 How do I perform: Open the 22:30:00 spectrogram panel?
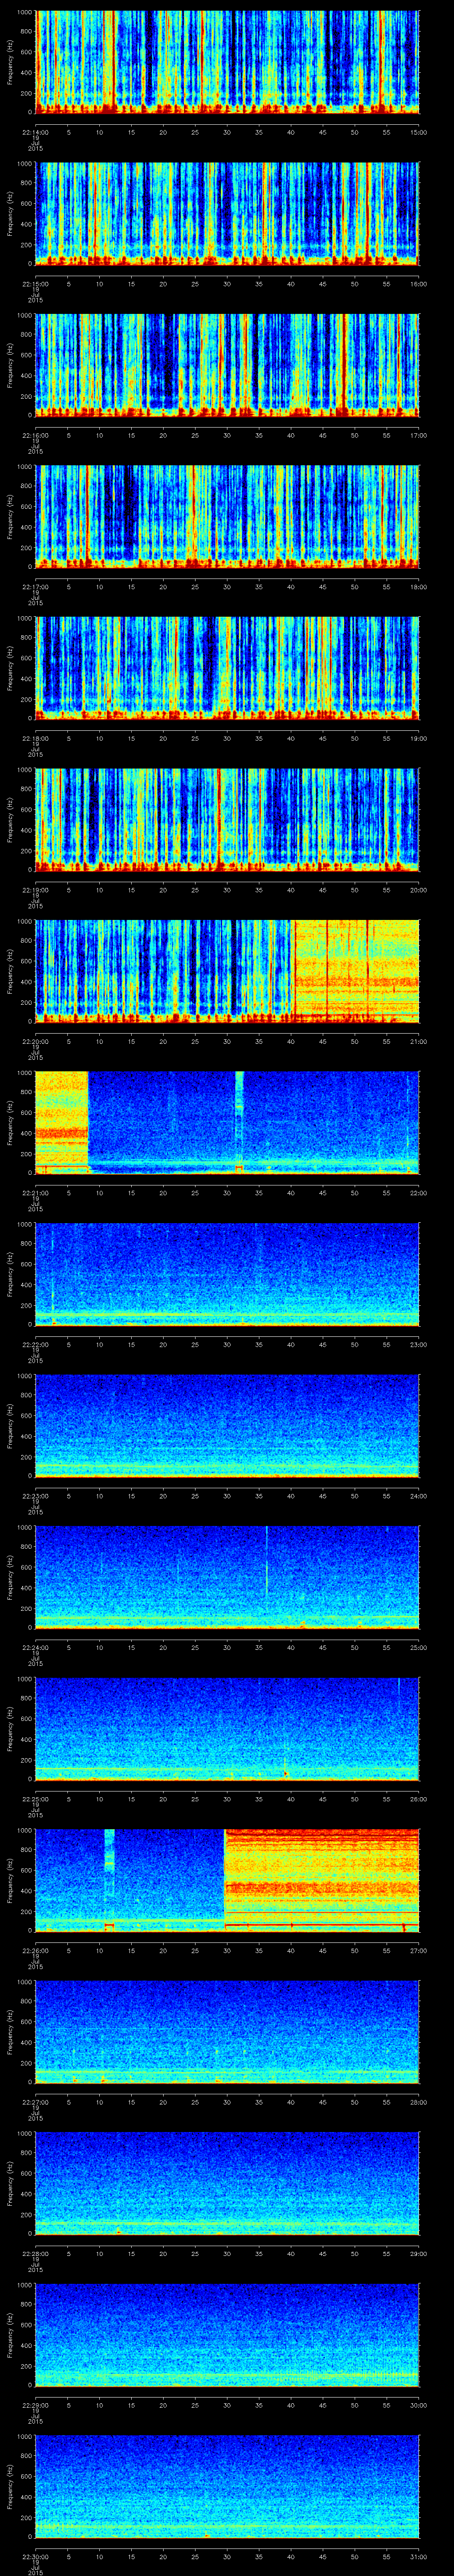(227, 2485)
